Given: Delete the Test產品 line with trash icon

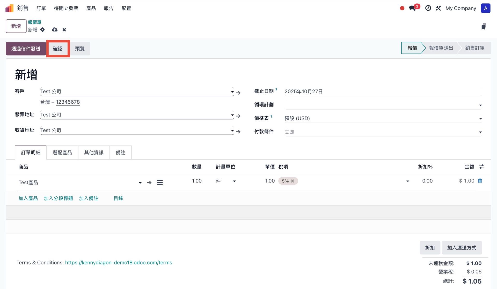Looking at the screenshot, I should tap(480, 181).
